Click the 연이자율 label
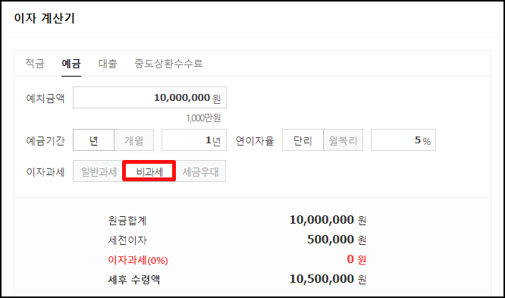This screenshot has height=298, width=505. click(255, 140)
